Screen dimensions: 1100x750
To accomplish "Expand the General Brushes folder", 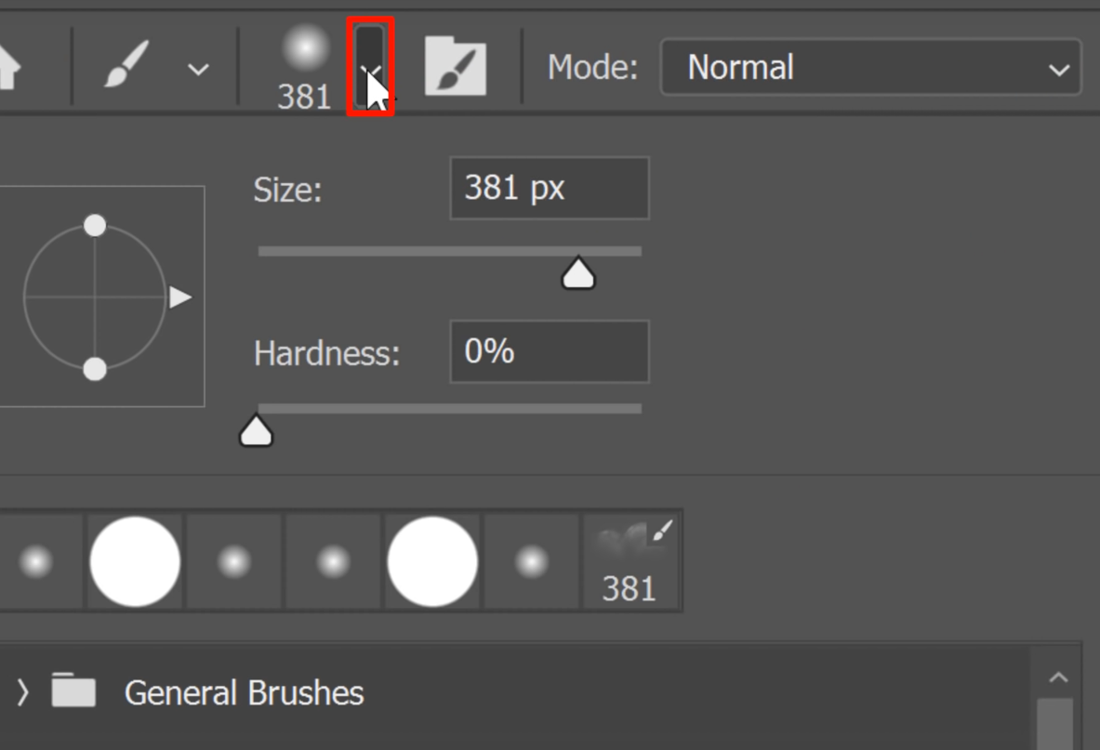I will click(23, 692).
